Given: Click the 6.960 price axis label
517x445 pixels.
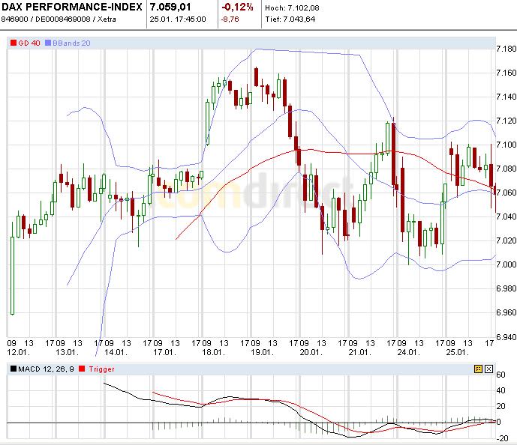Looking at the screenshot, I should pyautogui.click(x=506, y=312).
